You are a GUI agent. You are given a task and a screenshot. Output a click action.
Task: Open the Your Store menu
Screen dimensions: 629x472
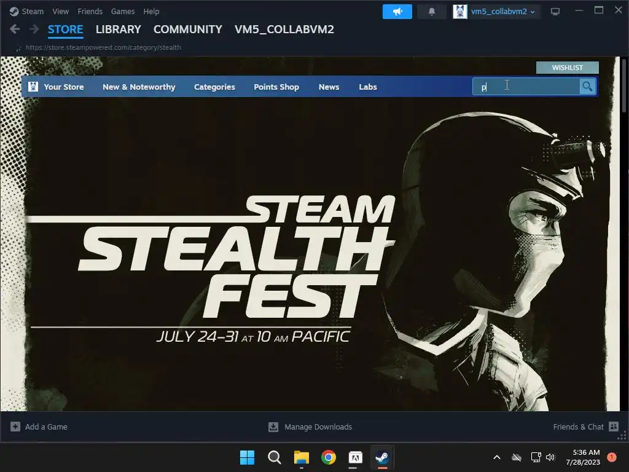click(64, 87)
